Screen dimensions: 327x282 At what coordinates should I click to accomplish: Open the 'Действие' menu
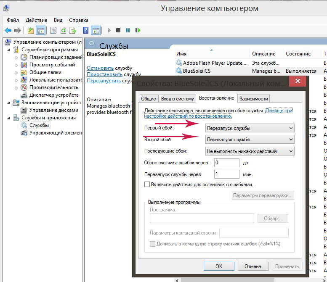36,20
